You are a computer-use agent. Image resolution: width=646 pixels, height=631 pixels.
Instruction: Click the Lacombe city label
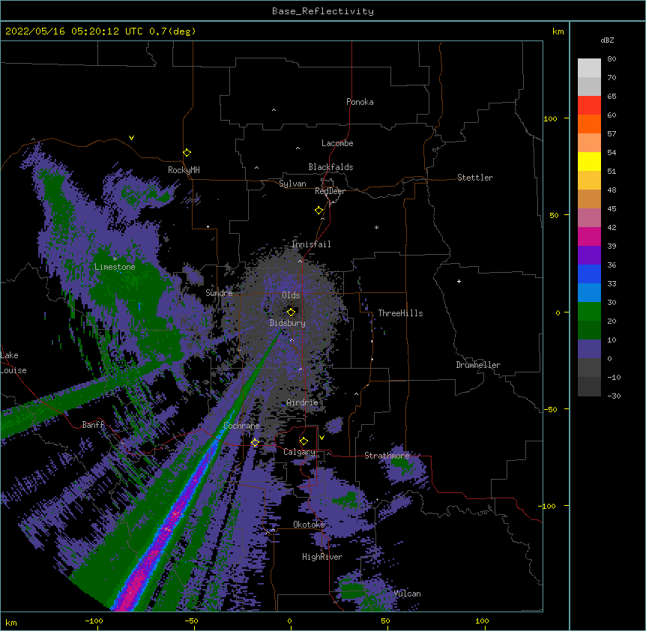coord(337,143)
